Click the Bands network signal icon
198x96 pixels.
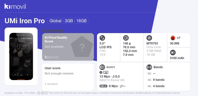click(x=149, y=67)
